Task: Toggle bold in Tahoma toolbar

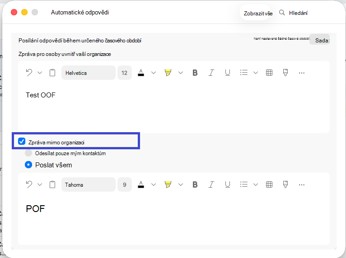Action: pos(195,184)
